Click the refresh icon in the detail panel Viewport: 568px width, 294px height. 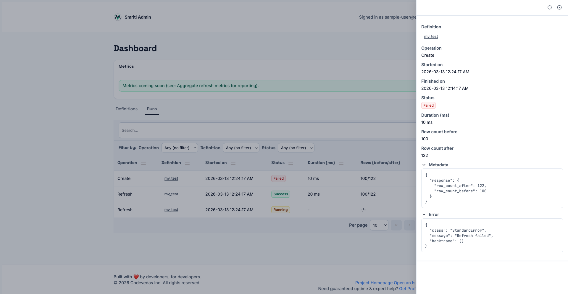pos(549,7)
